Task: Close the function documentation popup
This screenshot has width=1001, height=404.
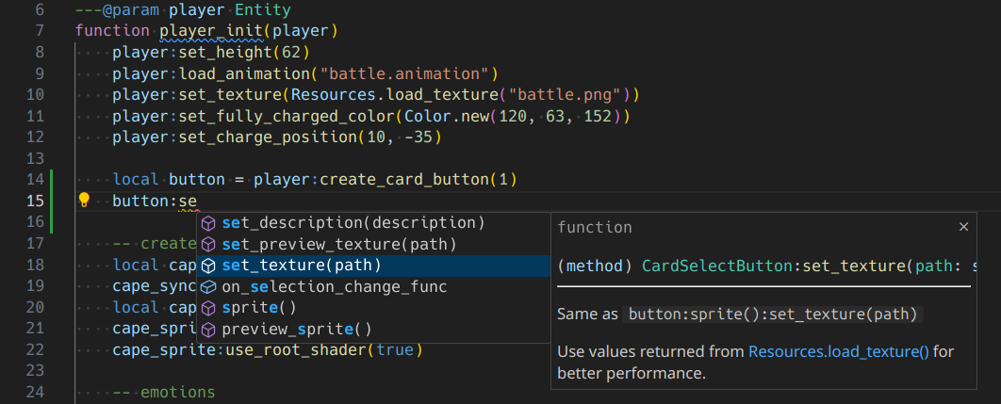Action: pos(964,227)
